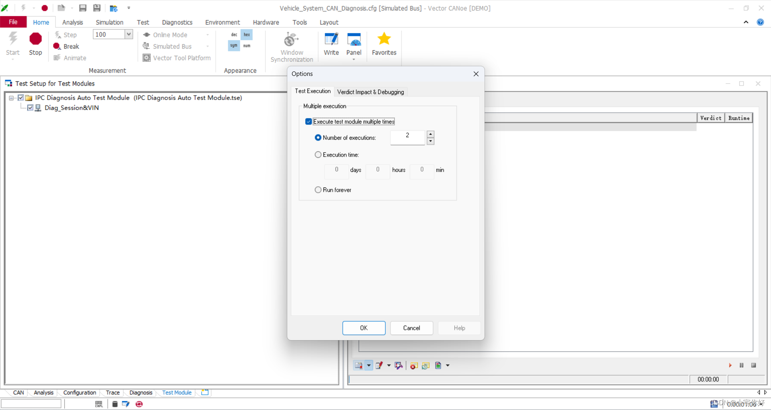Confirm options with OK button
771x410 pixels.
[364, 328]
